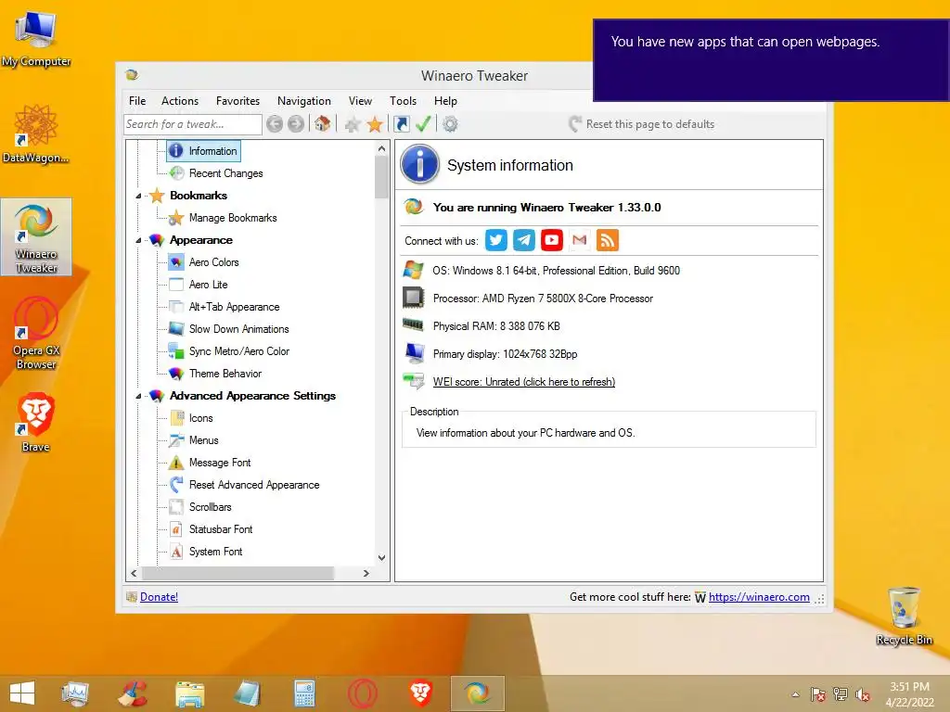The image size is (950, 712).
Task: Open Opera GX icon in taskbar
Action: (363, 693)
